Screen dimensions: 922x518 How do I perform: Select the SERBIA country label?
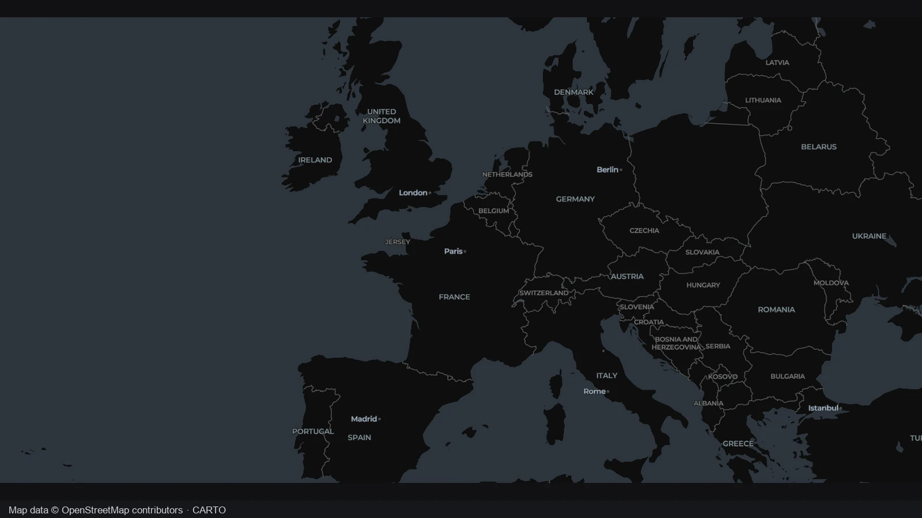[x=718, y=346]
